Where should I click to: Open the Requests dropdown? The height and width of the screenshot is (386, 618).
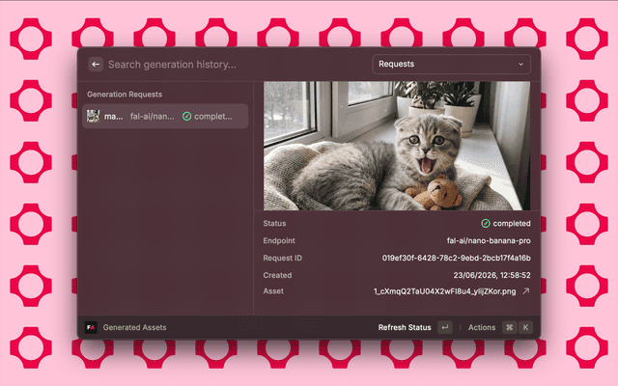click(451, 65)
